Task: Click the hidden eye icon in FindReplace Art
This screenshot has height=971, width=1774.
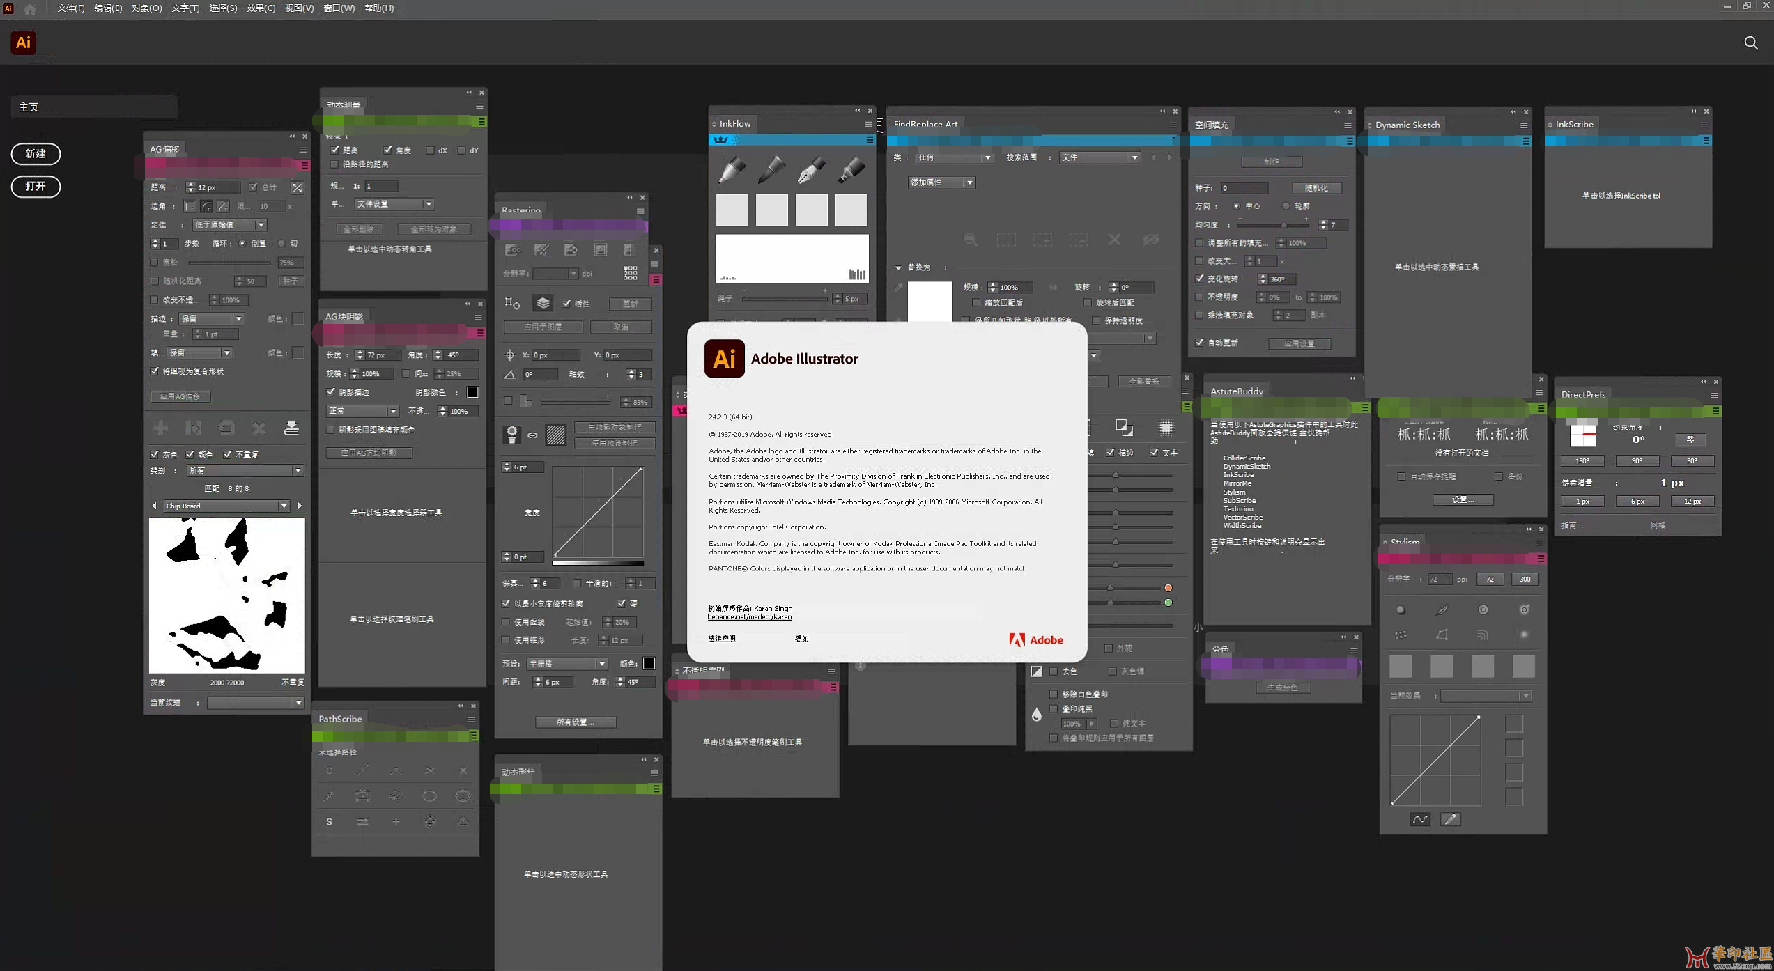Action: tap(1150, 240)
